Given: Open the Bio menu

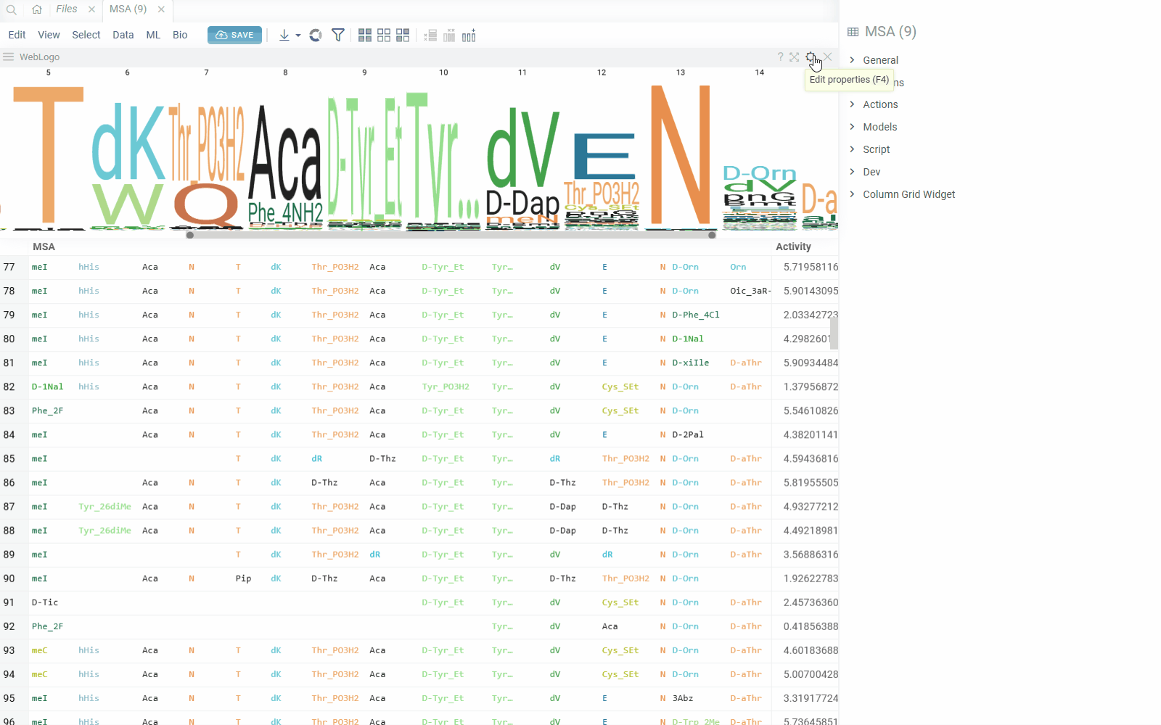Looking at the screenshot, I should click(180, 35).
